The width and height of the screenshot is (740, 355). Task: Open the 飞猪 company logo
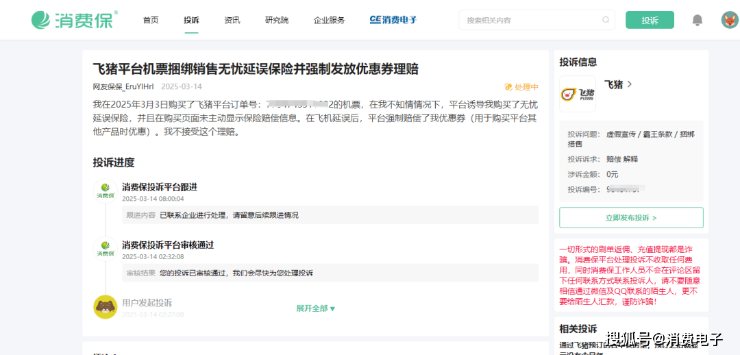click(x=578, y=94)
